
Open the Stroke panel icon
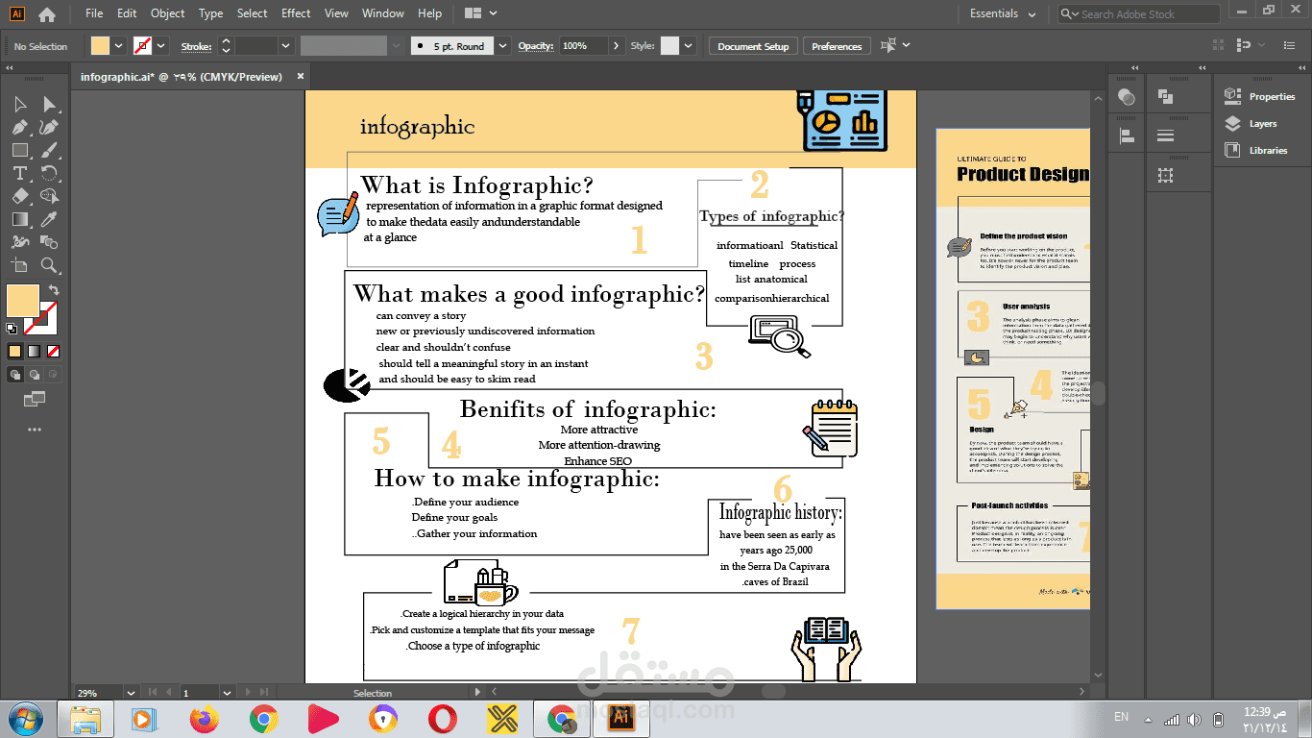point(1166,135)
